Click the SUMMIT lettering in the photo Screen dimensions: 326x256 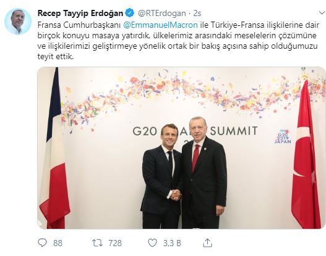coord(234,131)
